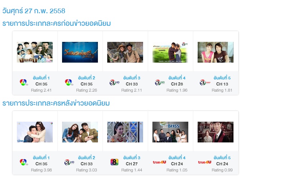288x180 pixels.
Task: Click the date heading วันศุกร์ 27 ก.พ. 2558
Action: click(34, 11)
